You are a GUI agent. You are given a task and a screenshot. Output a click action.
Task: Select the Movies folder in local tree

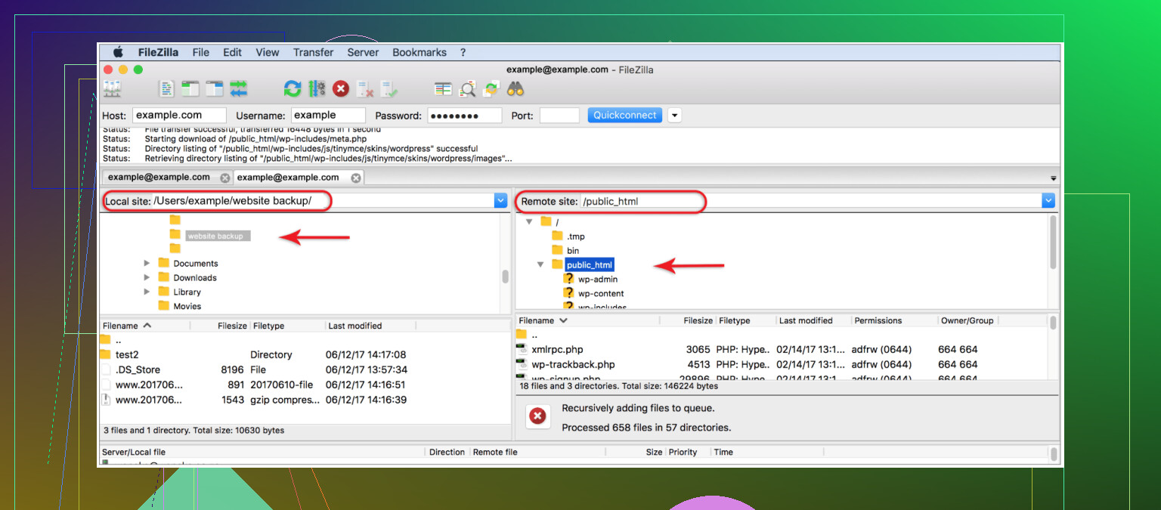187,306
